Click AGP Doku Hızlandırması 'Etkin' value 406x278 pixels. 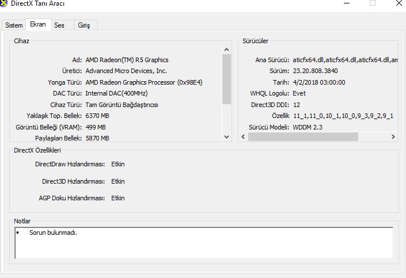pos(118,198)
